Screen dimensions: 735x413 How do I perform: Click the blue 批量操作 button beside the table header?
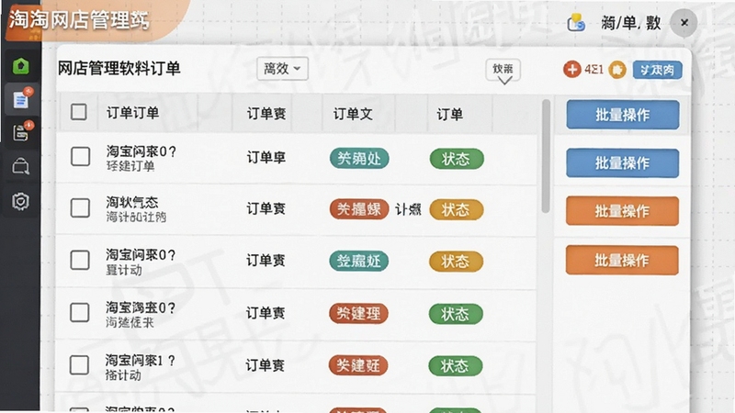623,115
